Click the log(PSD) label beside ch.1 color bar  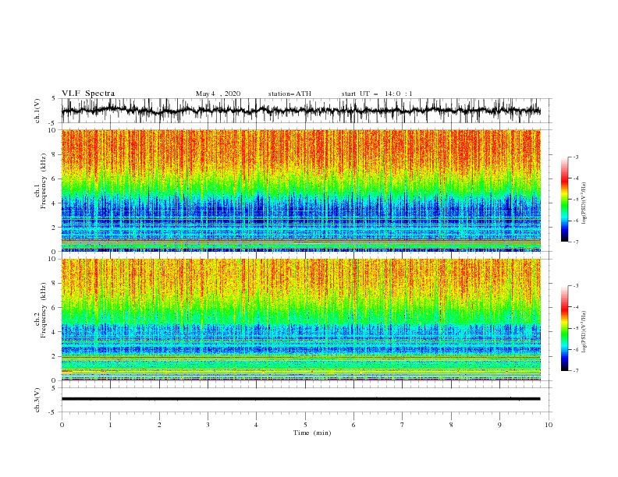[x=584, y=203]
